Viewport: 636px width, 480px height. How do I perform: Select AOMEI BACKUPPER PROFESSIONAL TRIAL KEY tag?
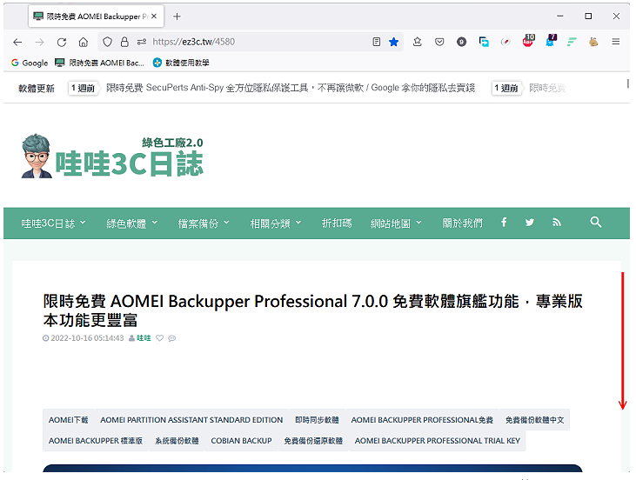point(438,441)
